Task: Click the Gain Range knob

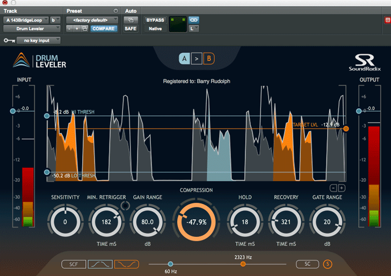Action: click(x=147, y=222)
